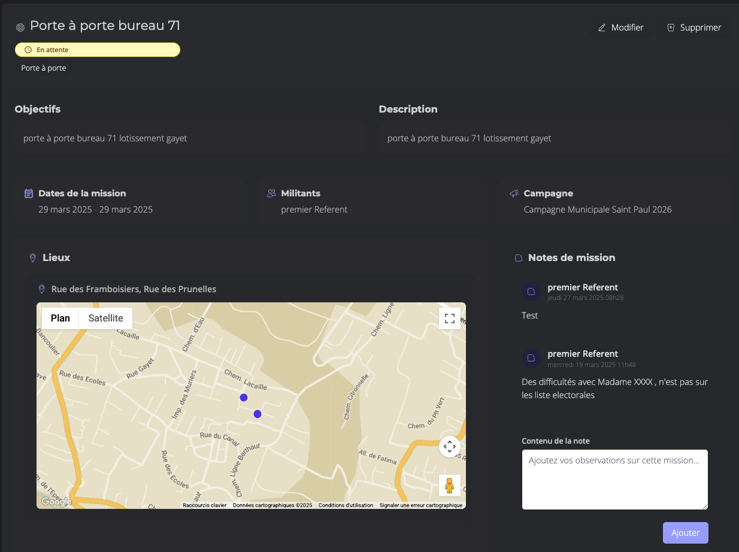
Task: Select the Street View pegman icon
Action: 450,486
